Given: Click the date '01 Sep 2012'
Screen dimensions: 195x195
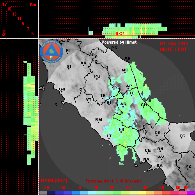Looking at the screenshot, I should pos(174,44).
